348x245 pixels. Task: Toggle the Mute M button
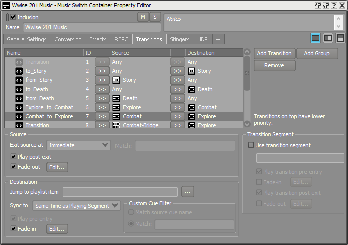point(143,17)
